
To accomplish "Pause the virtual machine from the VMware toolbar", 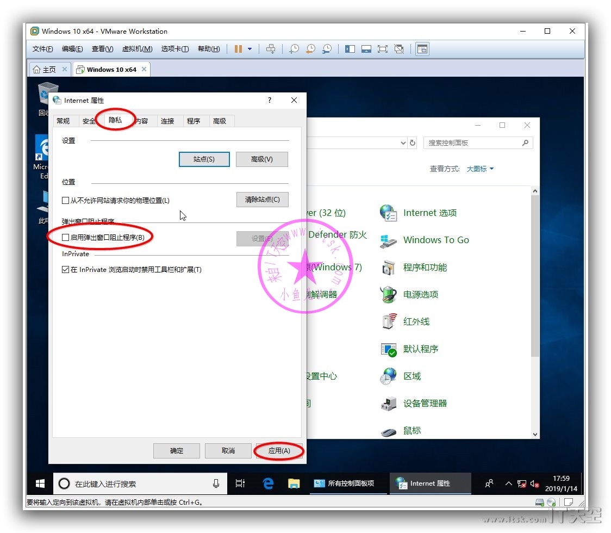I will tap(238, 49).
